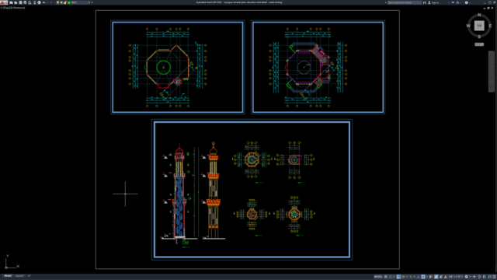This screenshot has height=280, width=497.
Task: Toggle the Ortho mode highlighted icon
Action: click(x=398, y=277)
